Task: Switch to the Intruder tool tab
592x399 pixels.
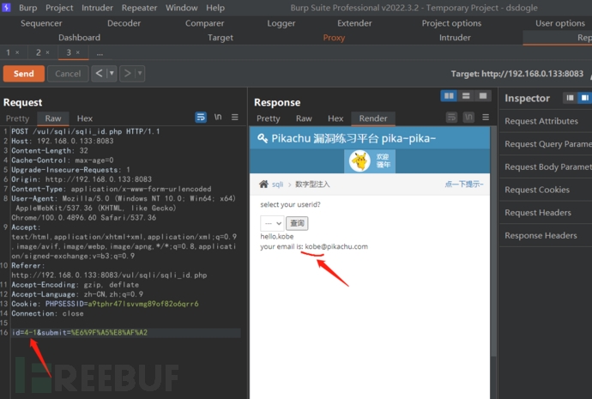Action: 455,38
